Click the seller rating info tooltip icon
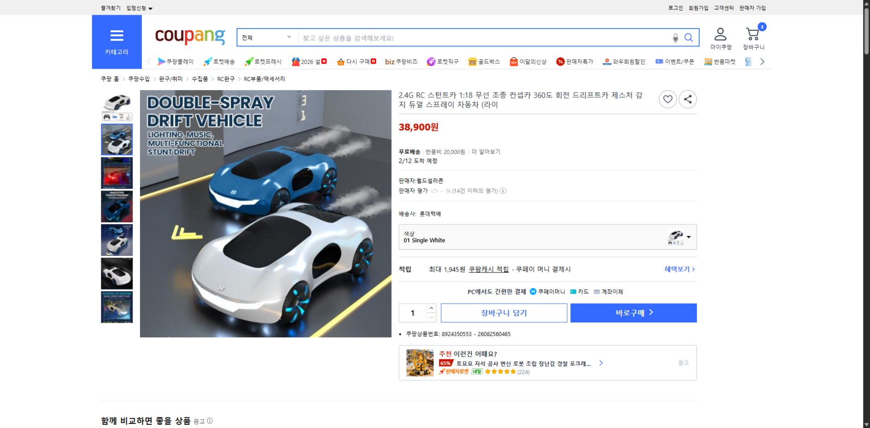The image size is (870, 428). click(x=503, y=191)
